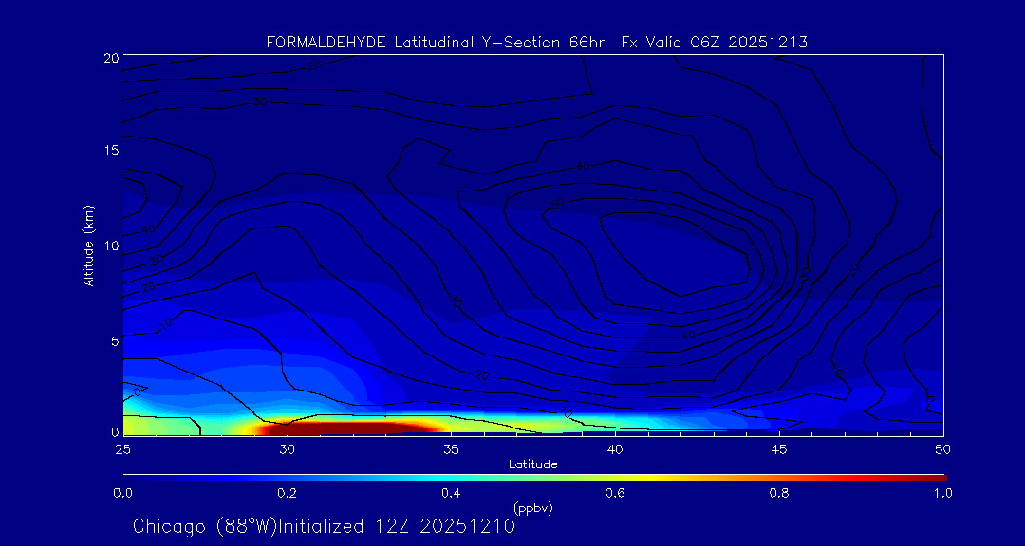Click the 35 latitude tick label
1025x546 pixels.
pos(451,448)
